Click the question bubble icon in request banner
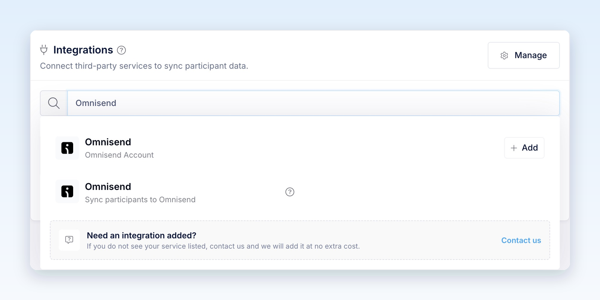 click(69, 240)
